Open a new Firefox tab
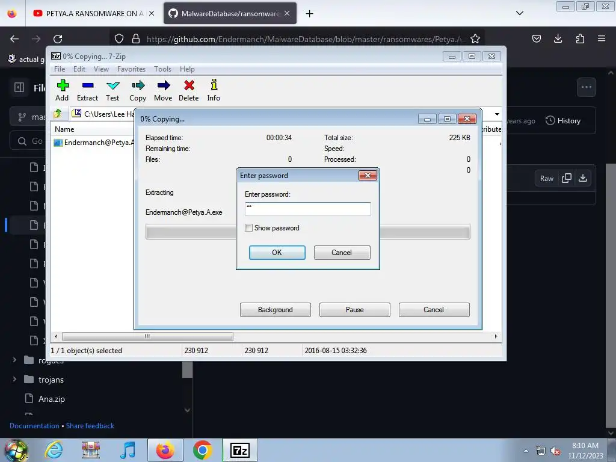The width and height of the screenshot is (616, 462). click(x=310, y=14)
